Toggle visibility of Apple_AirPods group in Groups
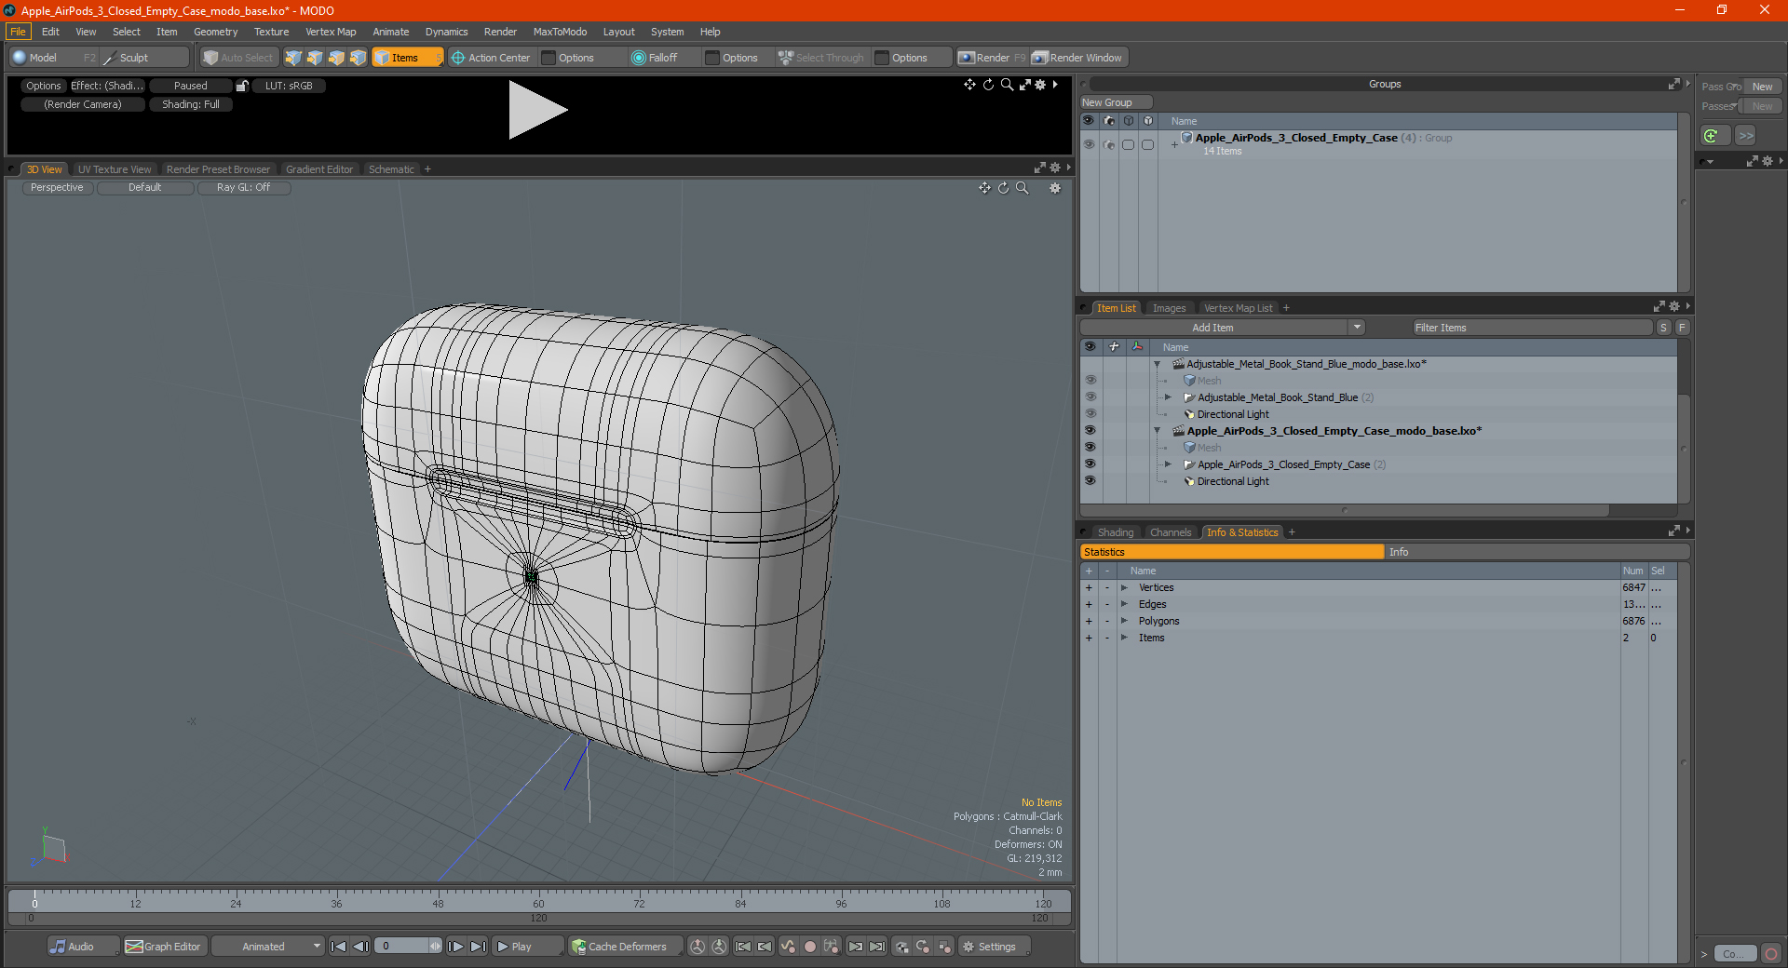This screenshot has width=1788, height=968. pyautogui.click(x=1089, y=144)
